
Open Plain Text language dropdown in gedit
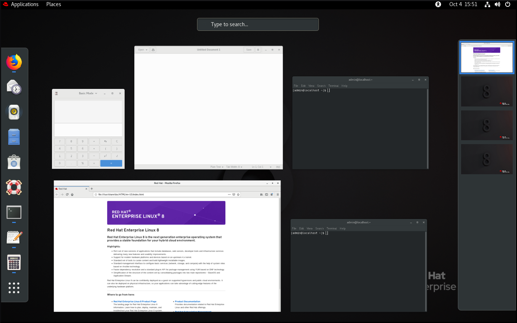pos(217,167)
